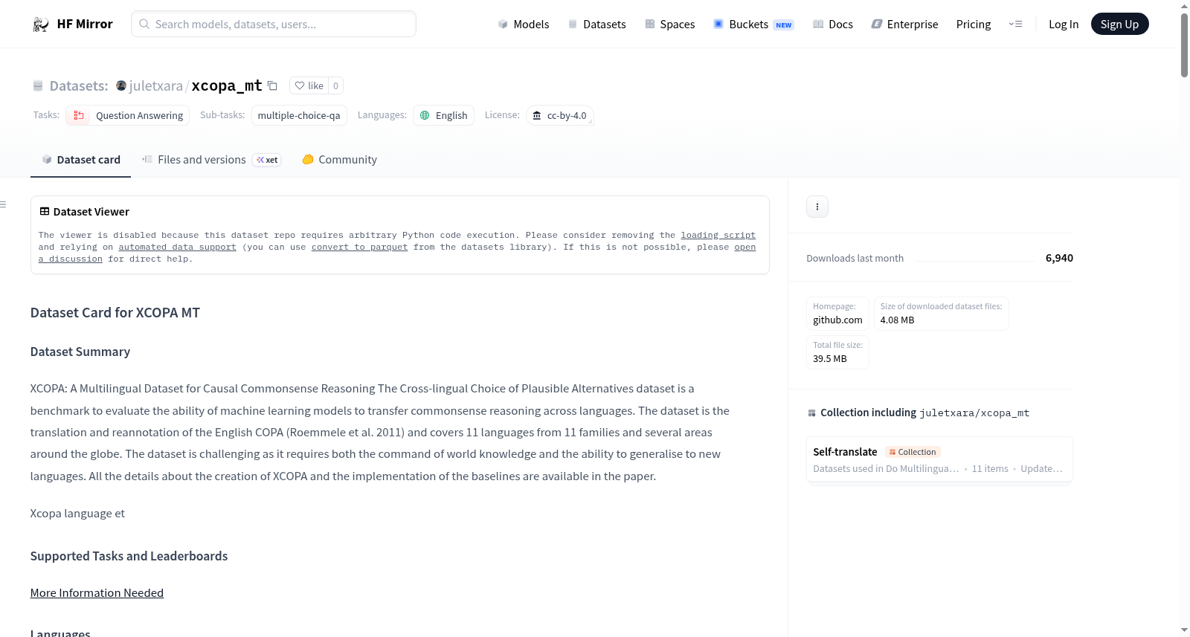1190x637 pixels.
Task: Open the github.com homepage link
Action: pyautogui.click(x=837, y=320)
